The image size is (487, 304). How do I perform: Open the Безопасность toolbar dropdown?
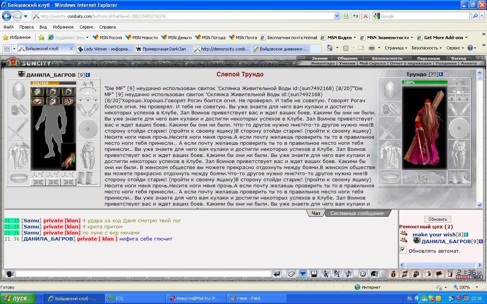pyautogui.click(x=427, y=48)
